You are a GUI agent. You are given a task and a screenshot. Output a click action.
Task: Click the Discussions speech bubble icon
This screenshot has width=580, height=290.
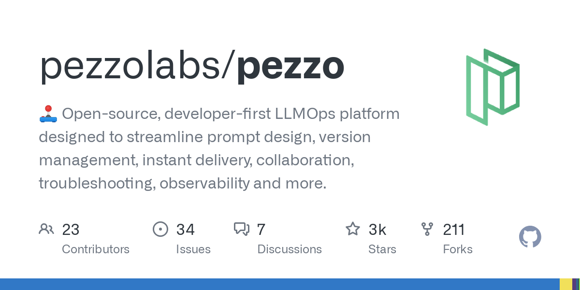(242, 229)
